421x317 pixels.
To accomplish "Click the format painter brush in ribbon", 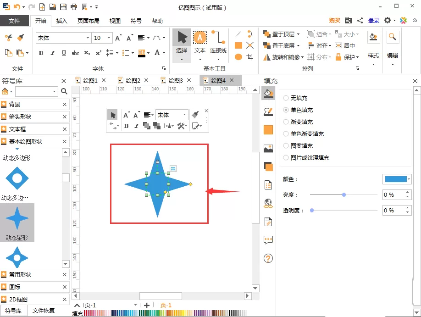I will (20, 38).
